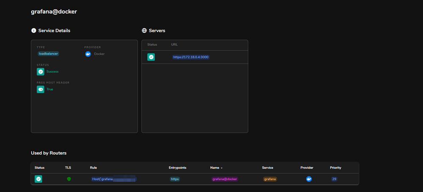Click the TYPE label in Service Details
Viewport: 423px width, 192px height.
41,47
